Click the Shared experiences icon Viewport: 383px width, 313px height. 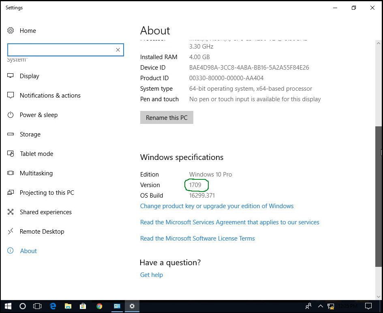pos(11,212)
